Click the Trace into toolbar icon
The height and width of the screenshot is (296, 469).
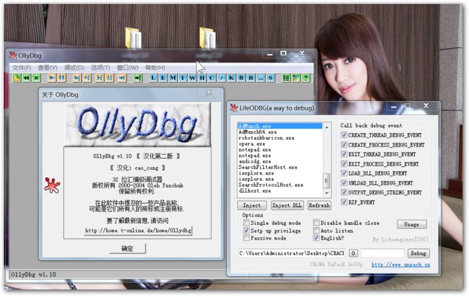coord(100,78)
